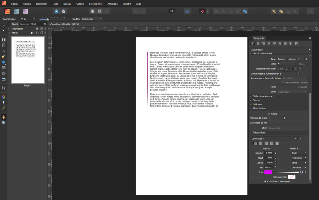Screen dimensions: 319x200
Task: Select the Picture Frame Ellipse tool
Action: (3, 73)
